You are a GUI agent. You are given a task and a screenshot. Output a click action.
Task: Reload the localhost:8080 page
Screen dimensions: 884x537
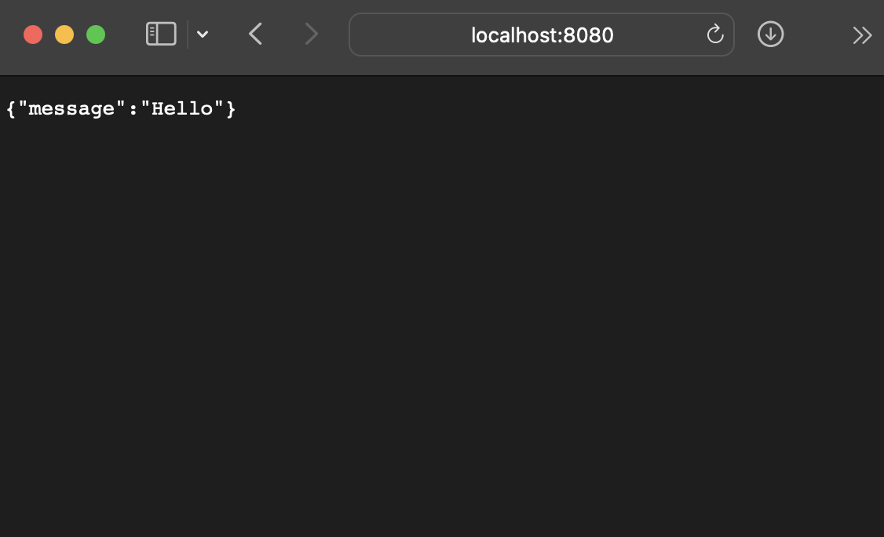click(x=715, y=35)
